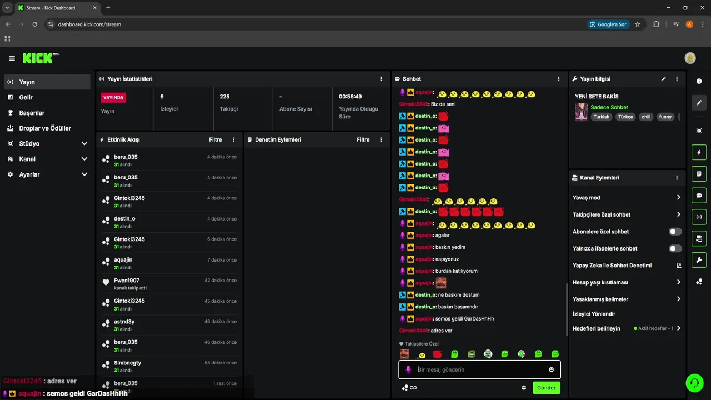The image size is (711, 400).
Task: Toggle Yalnızca ifadelerle sohbet switch
Action: pyautogui.click(x=675, y=248)
